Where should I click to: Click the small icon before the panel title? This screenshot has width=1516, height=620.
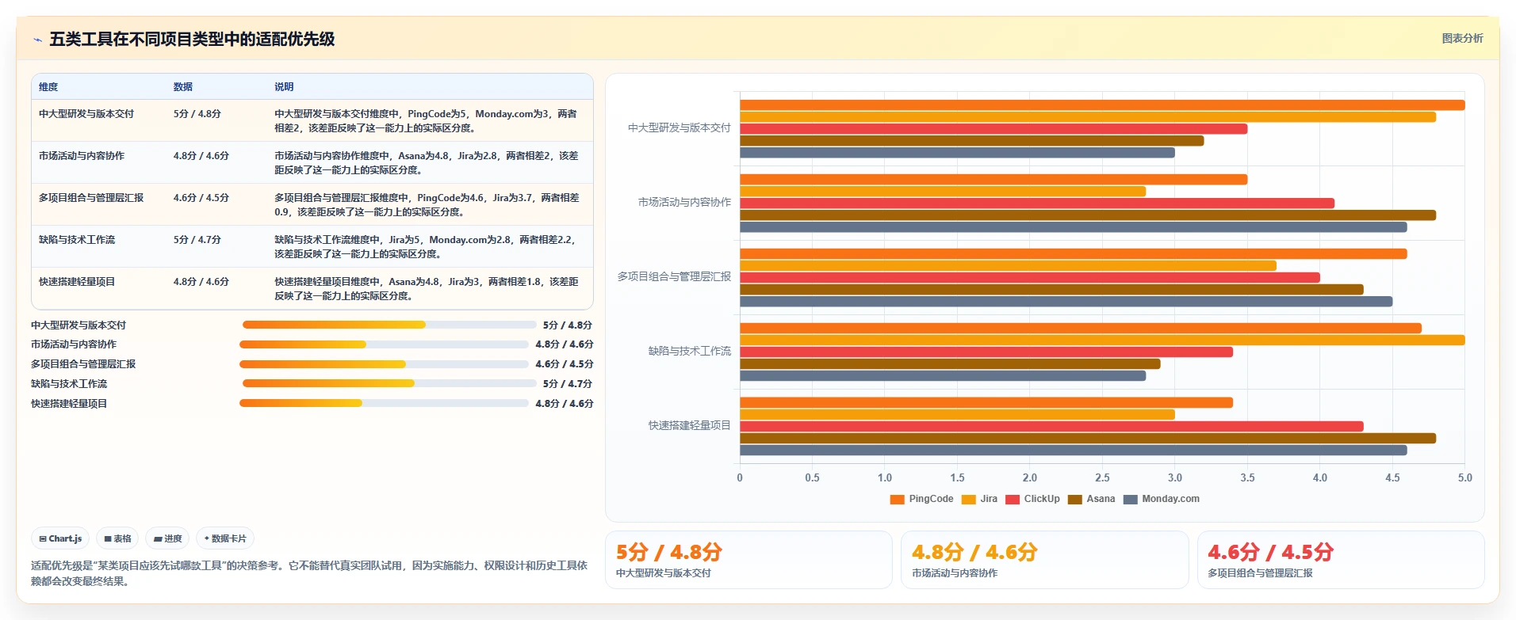click(x=37, y=40)
